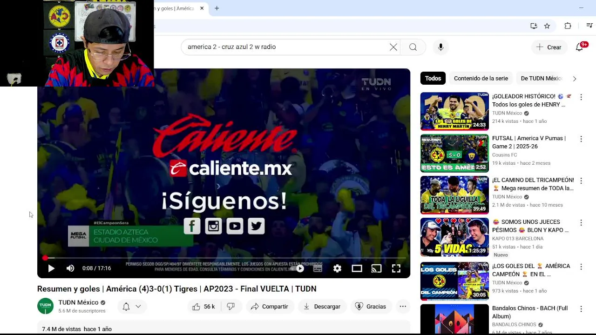The height and width of the screenshot is (335, 596).
Task: Bookmark this page with star icon
Action: click(x=547, y=26)
